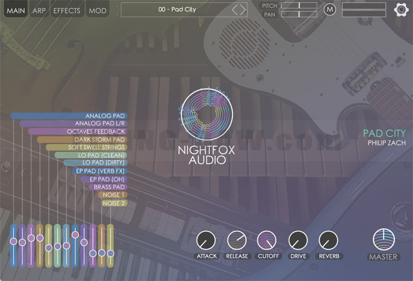Click the NOISE 2 layer label
413x281 pixels.
[115, 203]
